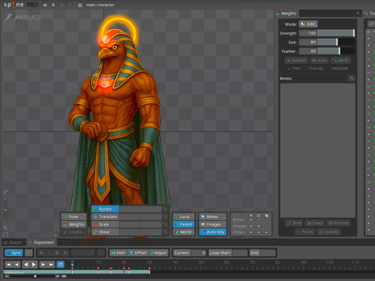The width and height of the screenshot is (375, 281).
Task: Toggle the Overlay checkbox
Action: click(313, 68)
